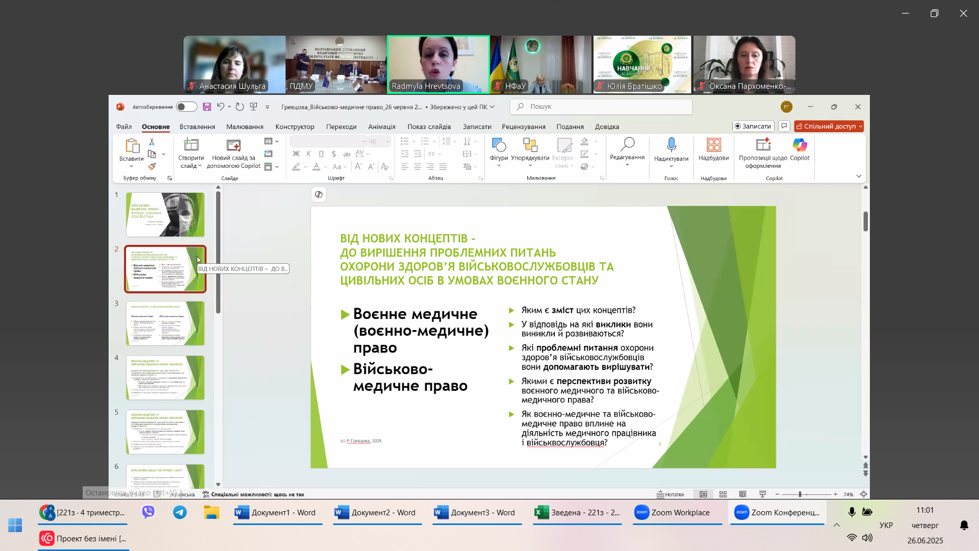Align text left in Абзац group
This screenshot has width=979, height=551.
pyautogui.click(x=404, y=166)
